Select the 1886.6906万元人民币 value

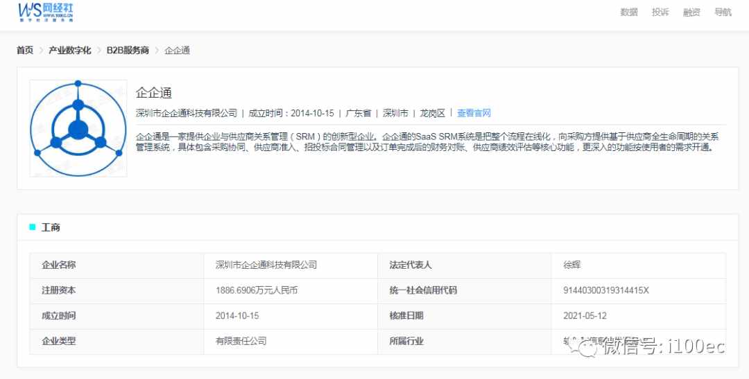(257, 290)
